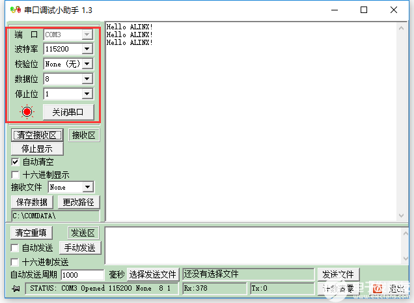Click the first Hello ALINX! line

tap(130, 27)
